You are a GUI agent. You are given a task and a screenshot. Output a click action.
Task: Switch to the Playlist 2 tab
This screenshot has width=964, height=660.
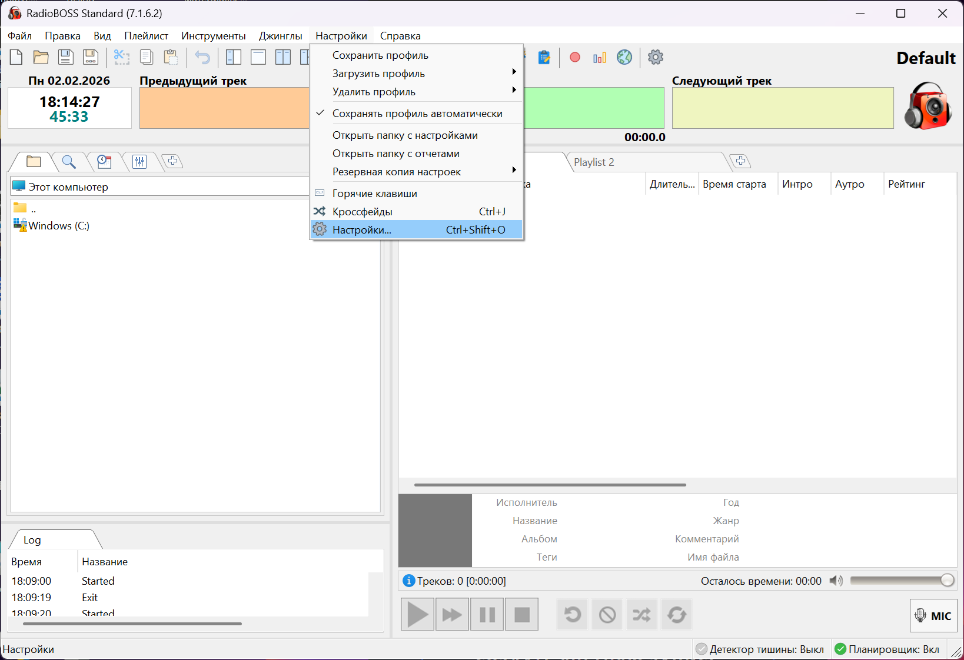tap(594, 162)
